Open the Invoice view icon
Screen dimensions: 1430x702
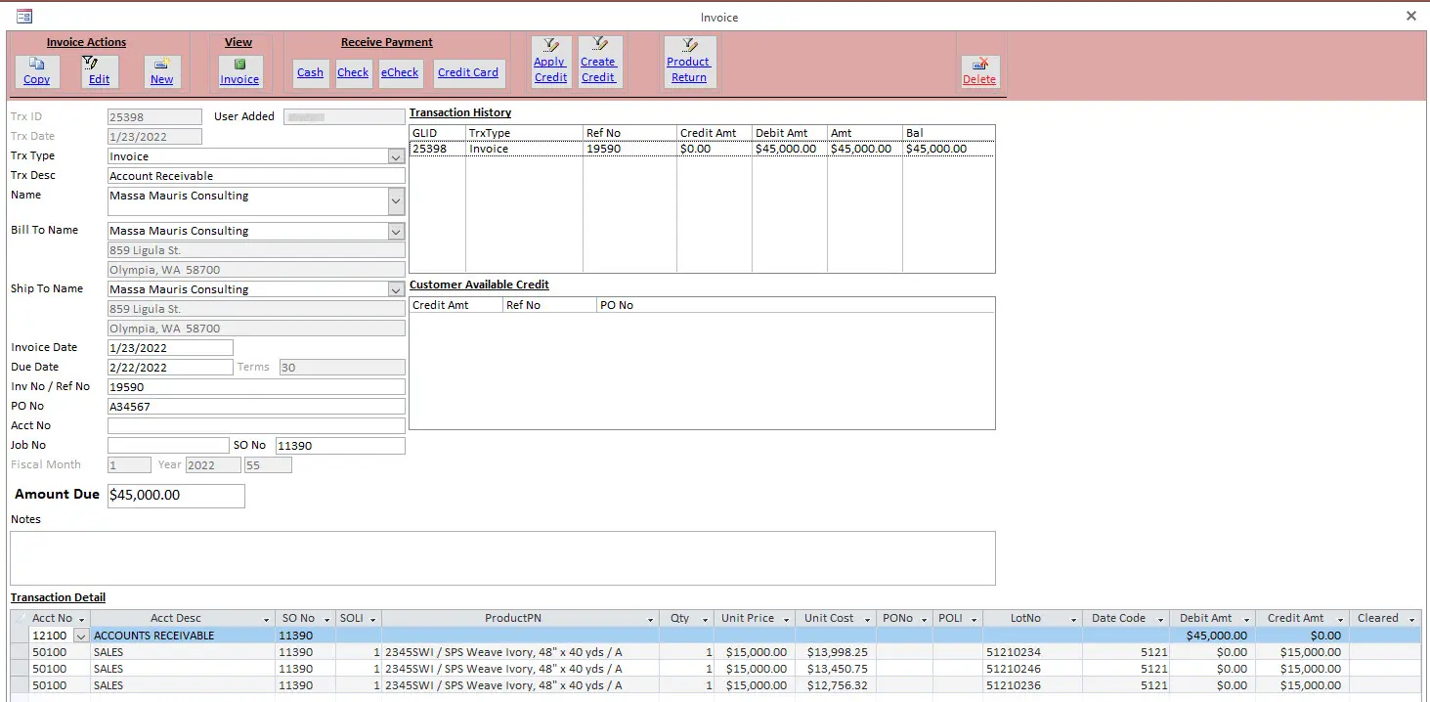[239, 71]
